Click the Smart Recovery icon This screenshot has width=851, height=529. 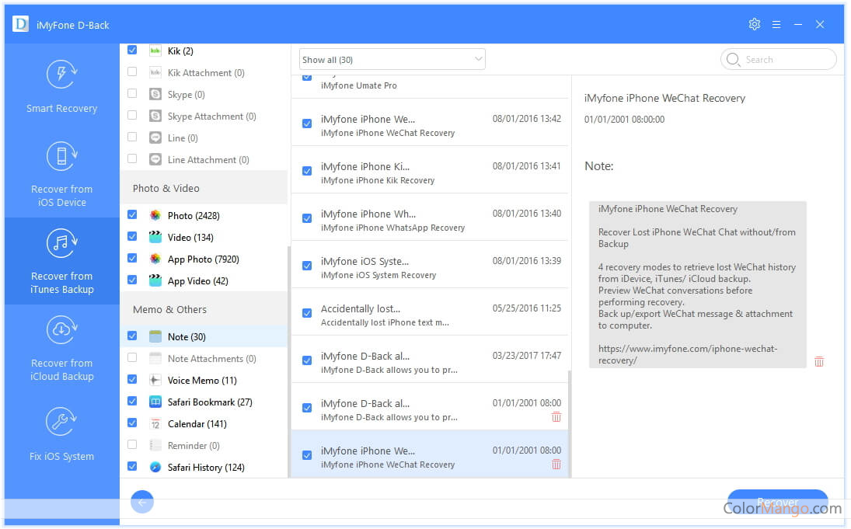[61, 75]
